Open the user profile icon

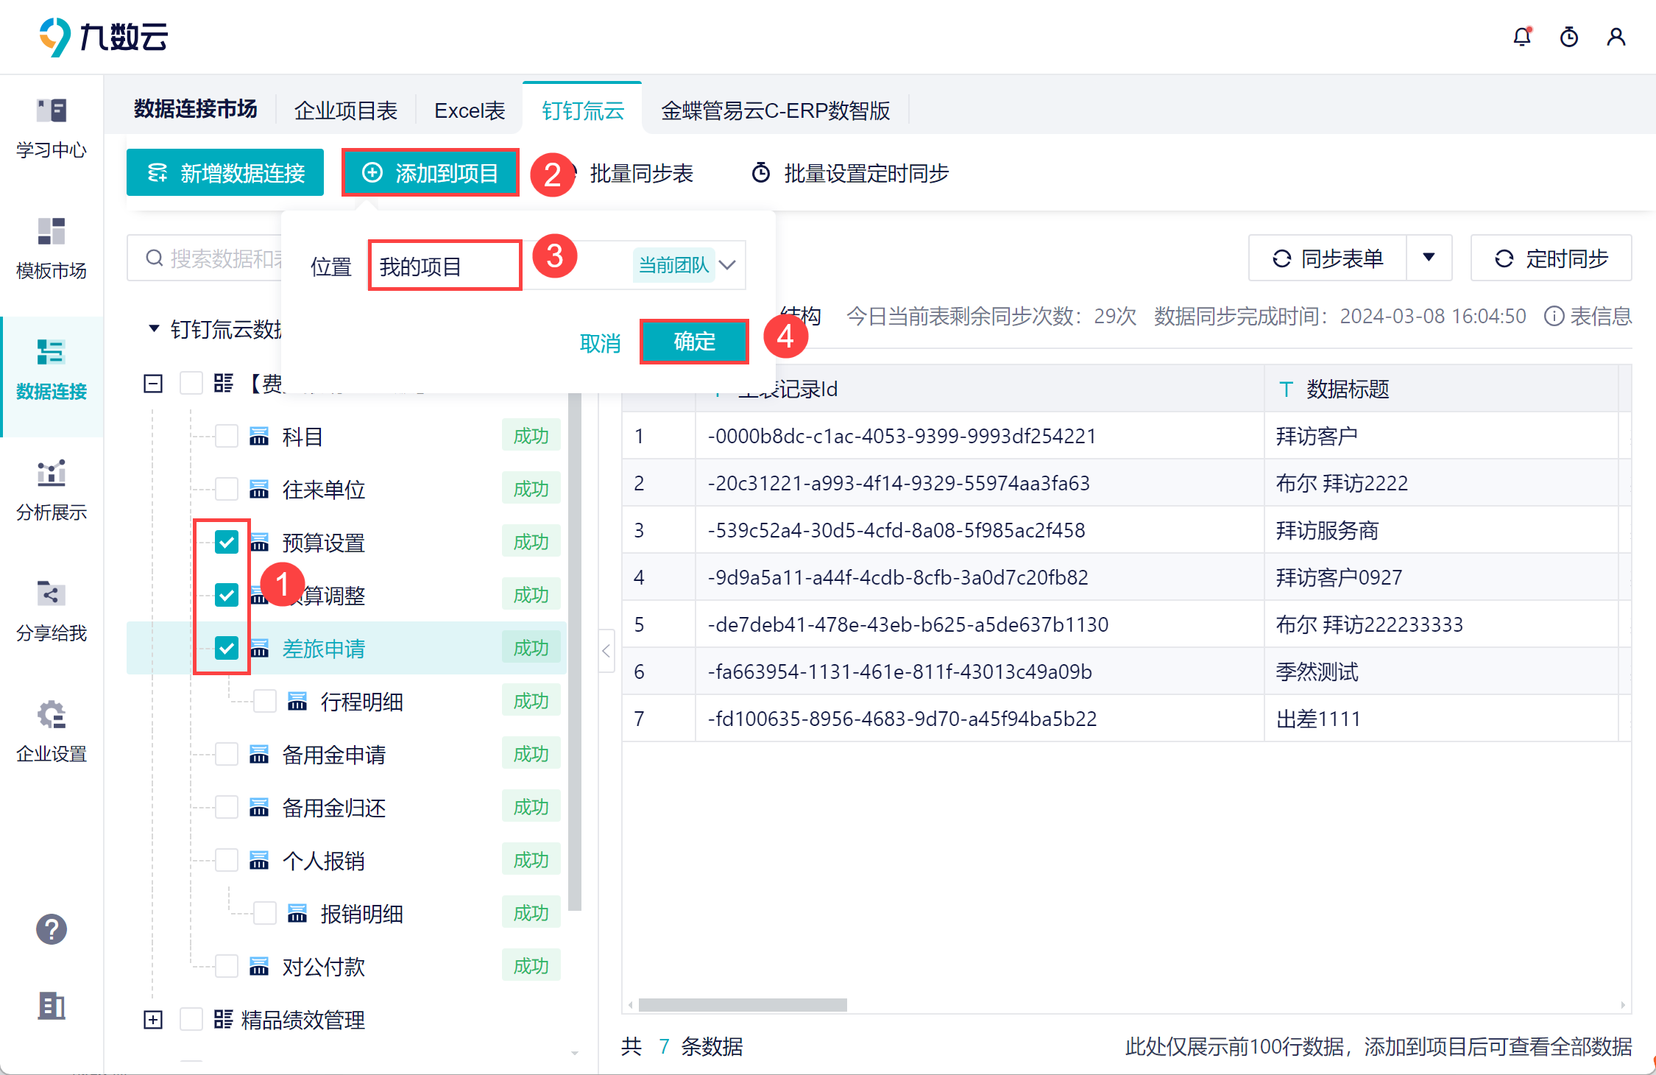1616,37
